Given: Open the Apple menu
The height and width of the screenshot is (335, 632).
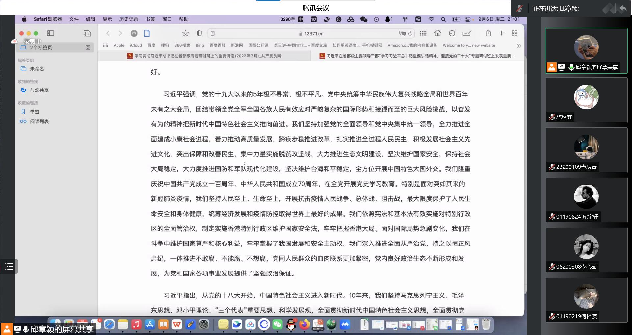Looking at the screenshot, I should click(24, 19).
